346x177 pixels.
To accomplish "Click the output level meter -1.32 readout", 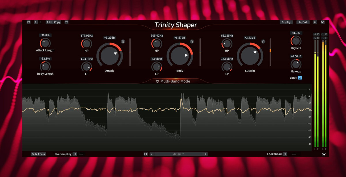I will 324,35.
